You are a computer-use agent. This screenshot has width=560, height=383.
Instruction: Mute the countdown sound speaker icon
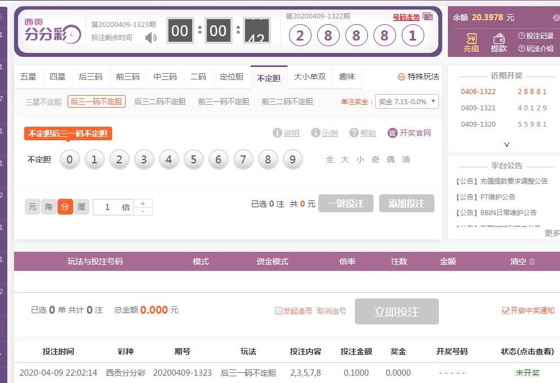(151, 38)
